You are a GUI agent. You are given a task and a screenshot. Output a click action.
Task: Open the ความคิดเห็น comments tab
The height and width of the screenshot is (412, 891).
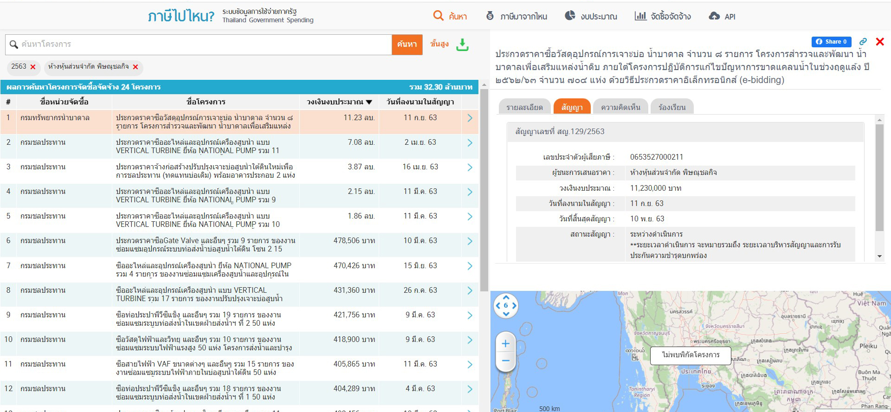pyautogui.click(x=620, y=107)
